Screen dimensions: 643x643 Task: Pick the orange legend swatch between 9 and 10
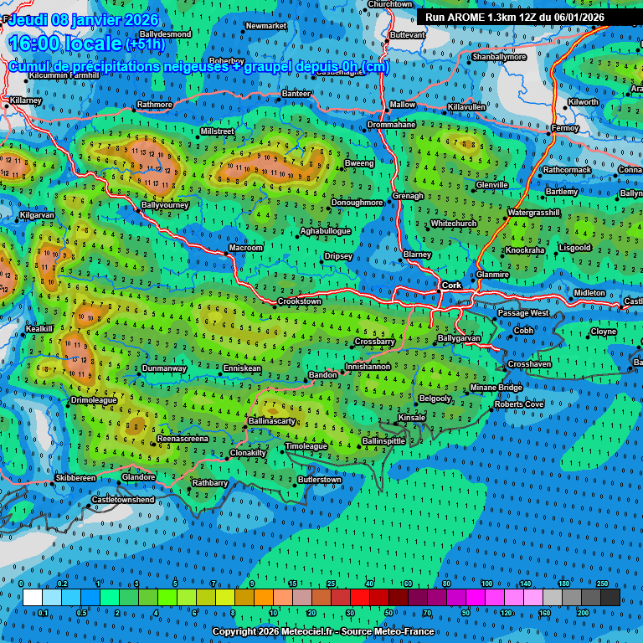[264, 598]
